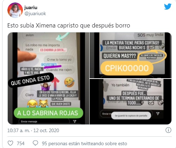Open the top-right CPIKOOOOO screenshot
The height and width of the screenshot is (148, 176).
131,55
